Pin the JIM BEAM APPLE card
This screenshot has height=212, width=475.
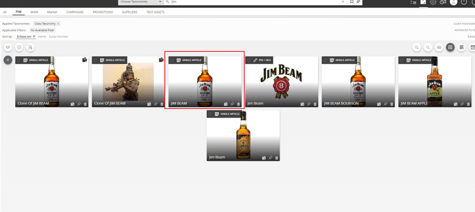(x=462, y=104)
